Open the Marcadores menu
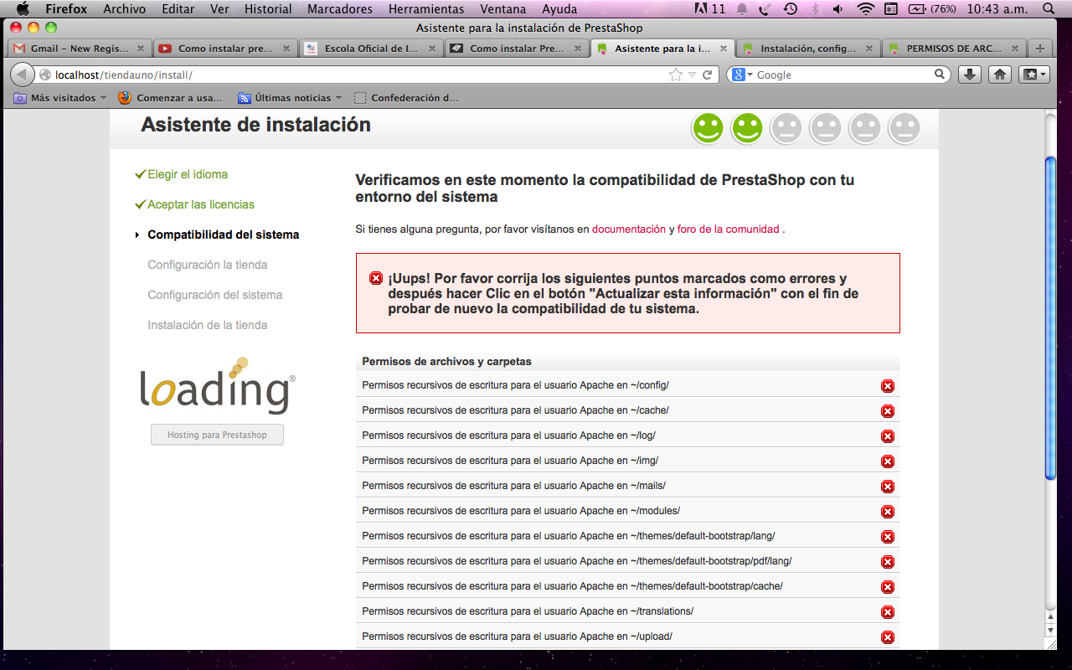 (340, 9)
